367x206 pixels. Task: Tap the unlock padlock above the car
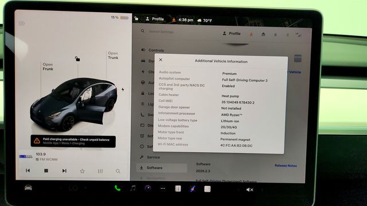pyautogui.click(x=77, y=58)
